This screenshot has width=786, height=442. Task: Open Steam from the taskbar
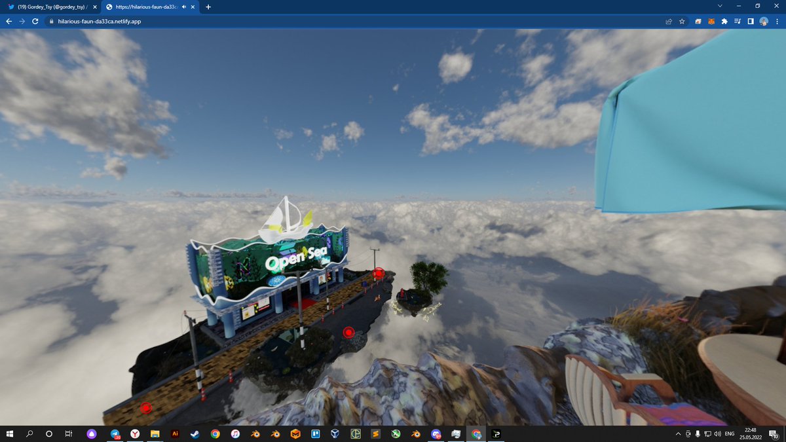[x=195, y=433]
